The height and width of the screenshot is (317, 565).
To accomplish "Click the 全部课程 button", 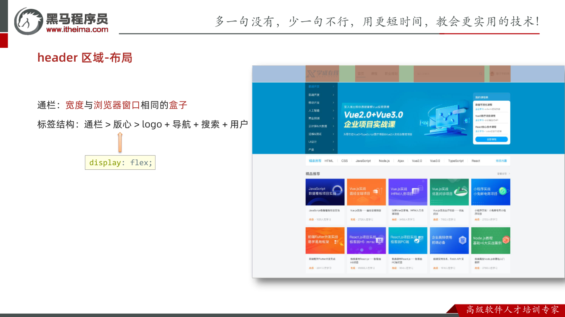I will [x=491, y=139].
